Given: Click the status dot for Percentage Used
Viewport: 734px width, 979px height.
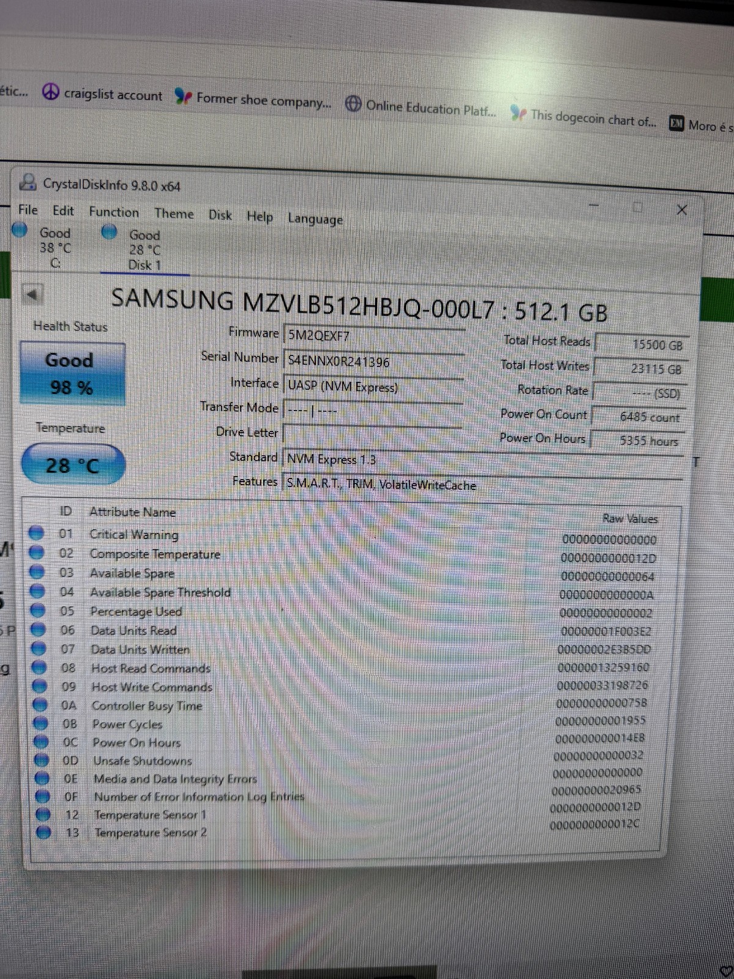Looking at the screenshot, I should point(38,610).
